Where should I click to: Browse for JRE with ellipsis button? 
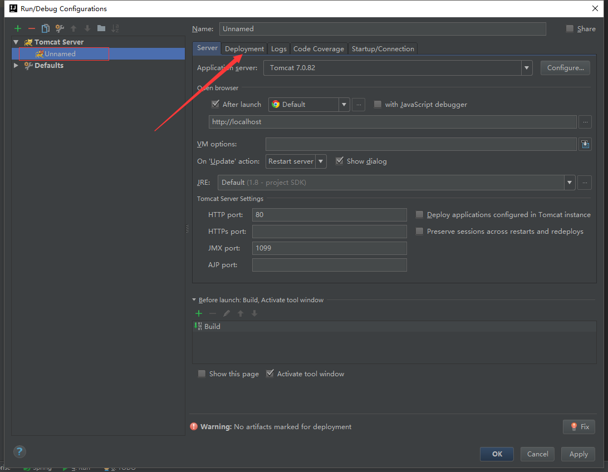click(585, 183)
